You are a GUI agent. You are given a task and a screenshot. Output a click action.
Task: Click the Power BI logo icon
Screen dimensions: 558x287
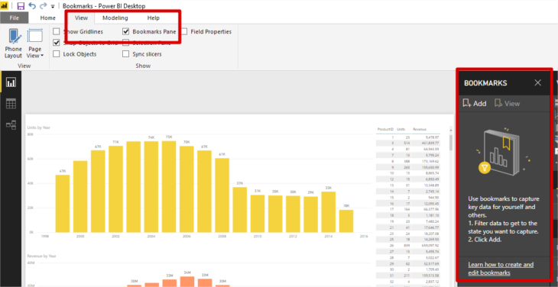coord(5,5)
